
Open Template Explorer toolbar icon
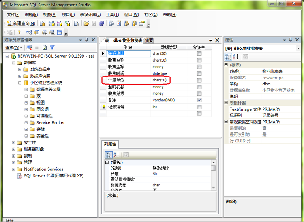pos(134,23)
